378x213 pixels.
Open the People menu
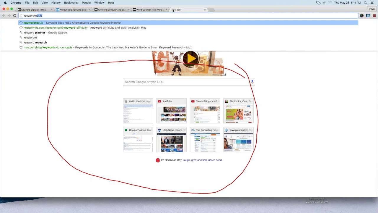click(x=86, y=3)
